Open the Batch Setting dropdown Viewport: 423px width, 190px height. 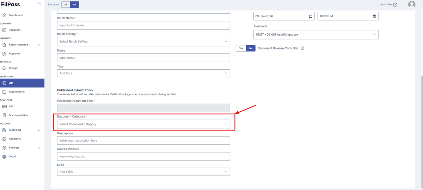pos(143,42)
